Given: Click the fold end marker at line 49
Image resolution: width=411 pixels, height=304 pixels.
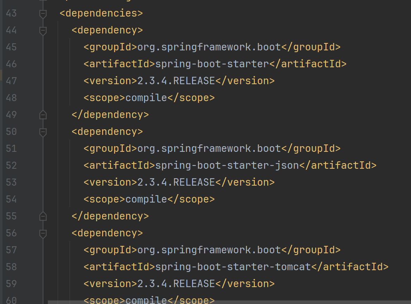Looking at the screenshot, I should point(43,115).
